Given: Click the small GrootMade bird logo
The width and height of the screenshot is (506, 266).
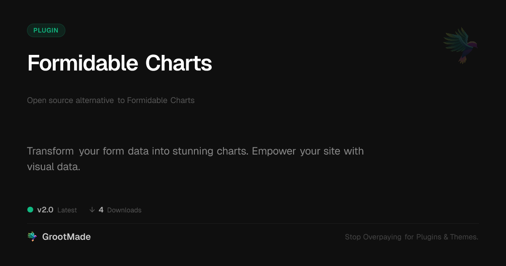Looking at the screenshot, I should coord(32,237).
